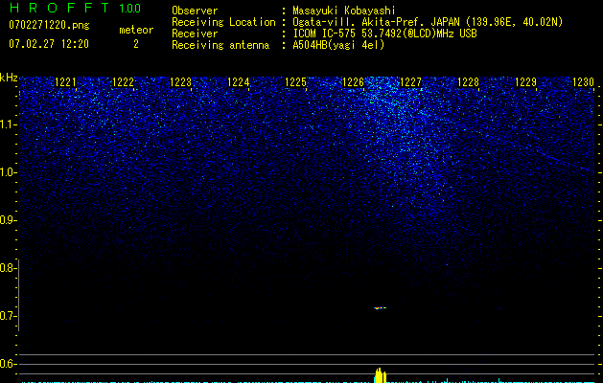Click the Receiving antenna field label
Screen dimensions: 603x383
coord(220,45)
